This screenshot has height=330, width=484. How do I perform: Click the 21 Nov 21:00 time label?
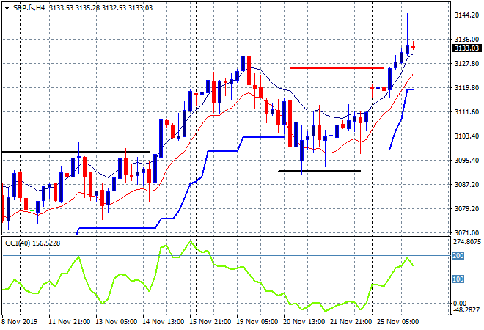coord(351,322)
